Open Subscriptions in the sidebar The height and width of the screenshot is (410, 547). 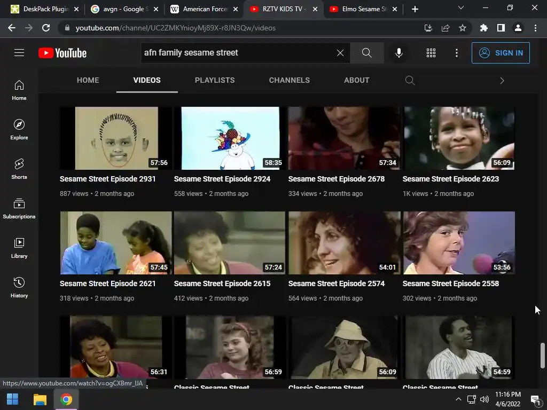[19, 209]
